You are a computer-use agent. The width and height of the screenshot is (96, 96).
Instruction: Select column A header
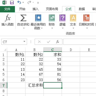pyautogui.click(x=16, y=50)
